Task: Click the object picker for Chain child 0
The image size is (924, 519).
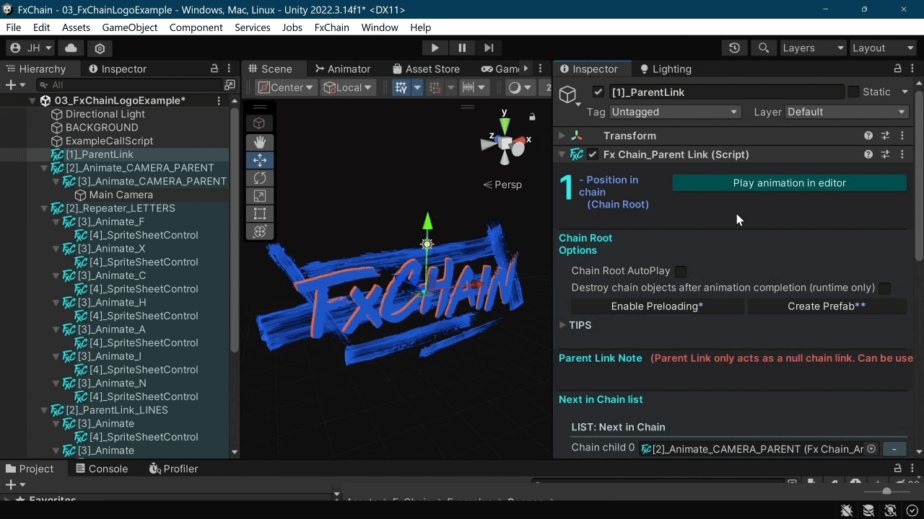Action: [871, 448]
